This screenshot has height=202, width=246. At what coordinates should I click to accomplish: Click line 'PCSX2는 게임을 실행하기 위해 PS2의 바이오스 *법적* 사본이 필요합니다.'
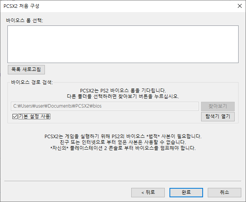tap(123, 136)
